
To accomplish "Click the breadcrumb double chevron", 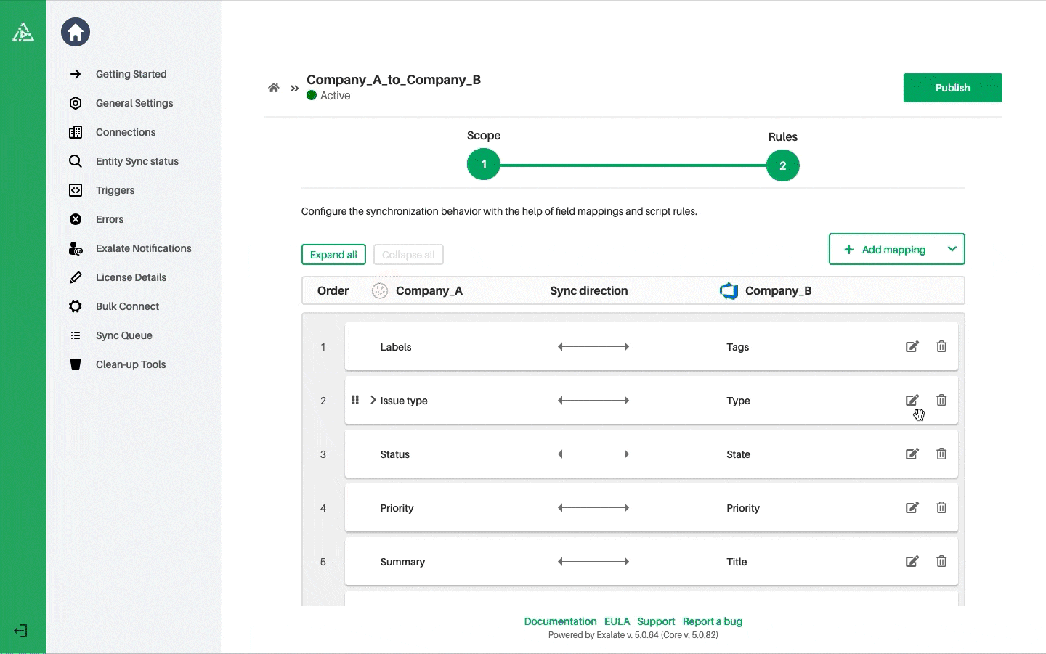I will tap(294, 89).
